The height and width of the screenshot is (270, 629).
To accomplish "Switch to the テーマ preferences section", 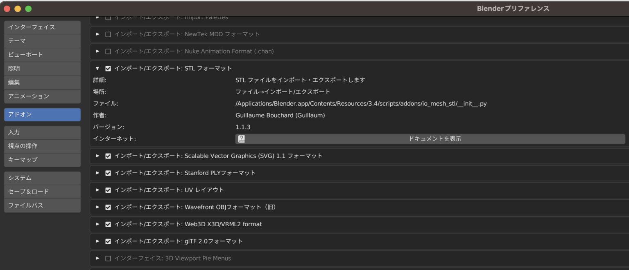I will [x=42, y=41].
